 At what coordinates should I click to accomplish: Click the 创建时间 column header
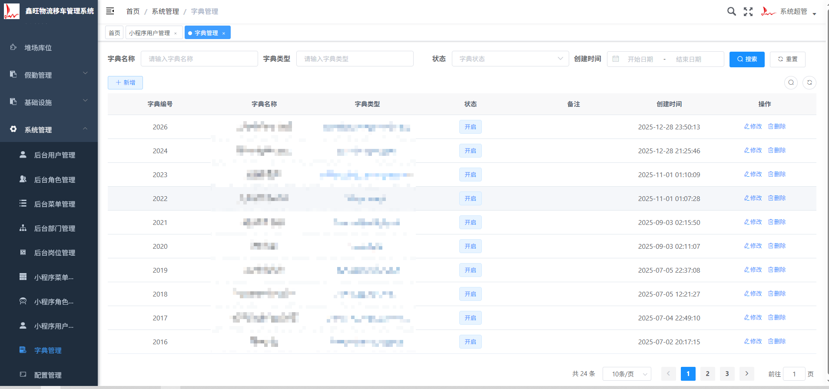pyautogui.click(x=669, y=104)
